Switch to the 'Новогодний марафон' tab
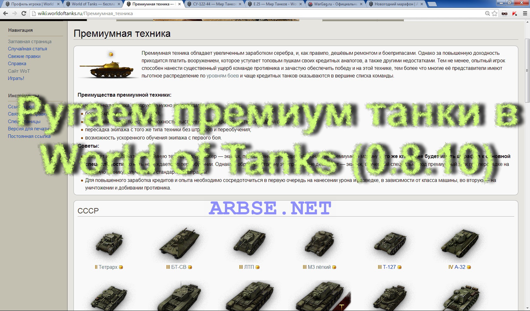Image resolution: width=530 pixels, height=311 pixels. tap(396, 4)
